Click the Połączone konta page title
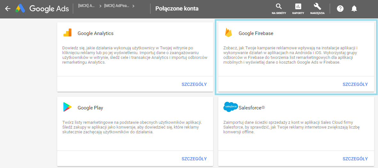Screen dimensions: 378x168 click(x=177, y=9)
